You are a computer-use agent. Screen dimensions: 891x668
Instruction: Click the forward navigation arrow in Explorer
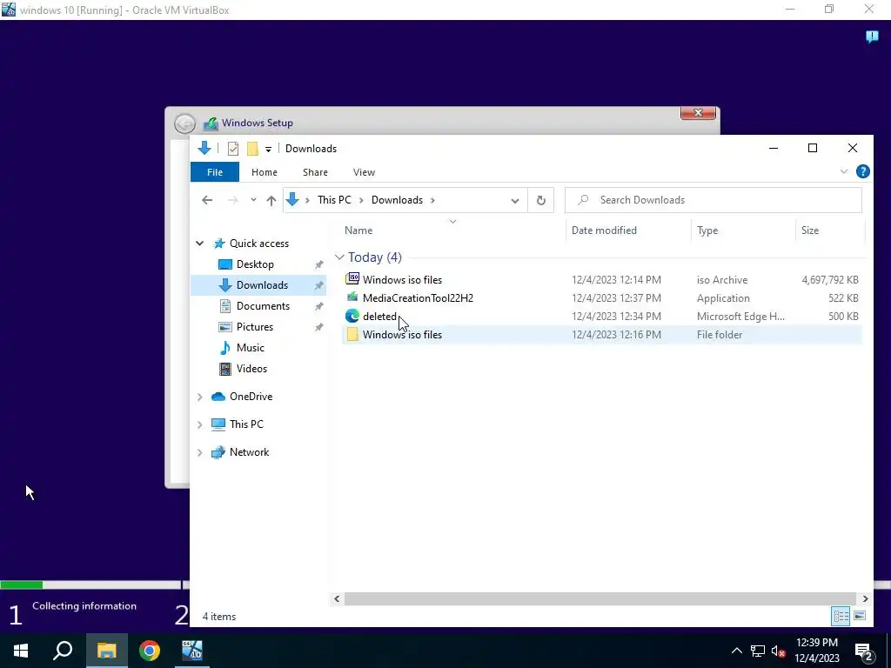[x=232, y=200]
